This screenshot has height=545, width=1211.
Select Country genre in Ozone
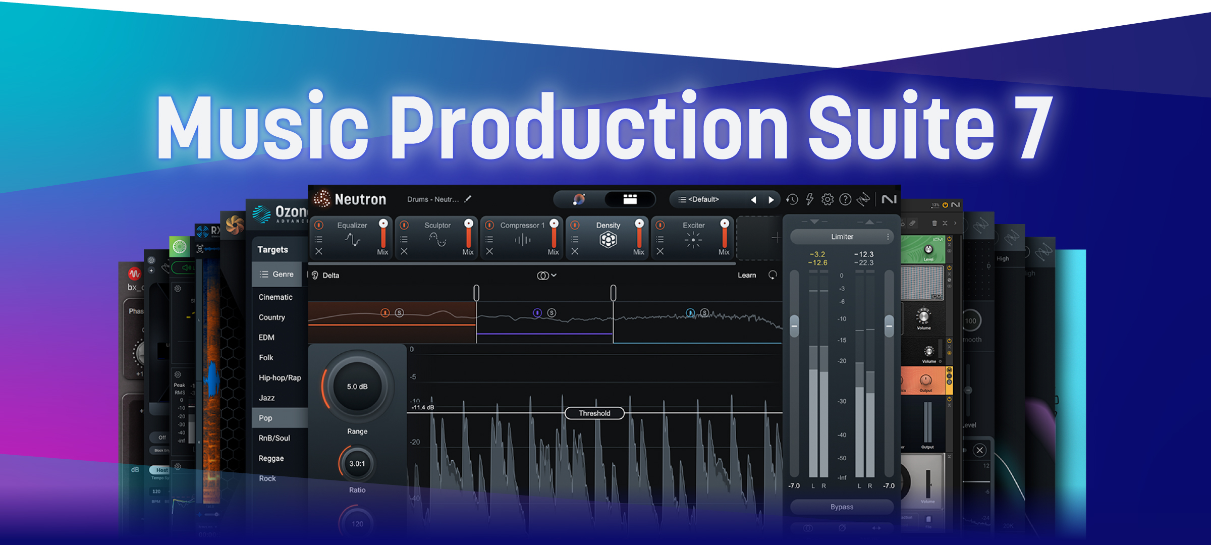272,317
